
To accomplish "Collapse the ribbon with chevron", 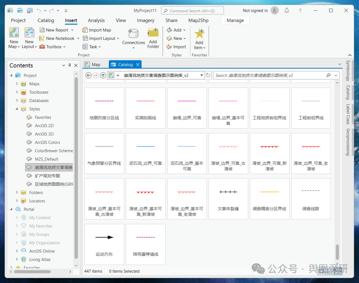I will coord(350,55).
